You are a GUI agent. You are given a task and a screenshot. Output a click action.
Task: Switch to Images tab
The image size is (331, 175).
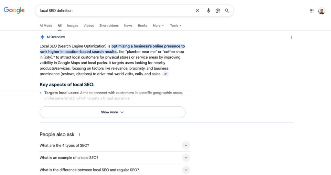tap(72, 26)
